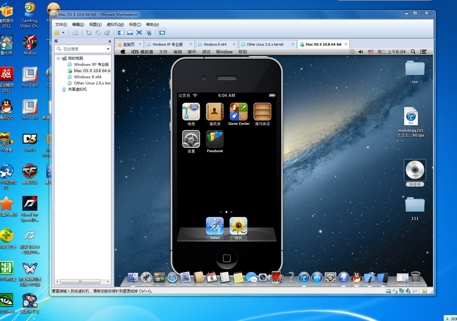Screen dimensions: 457x321
Task: Open the 调试 debug menu in the simulator
Action: point(206,52)
